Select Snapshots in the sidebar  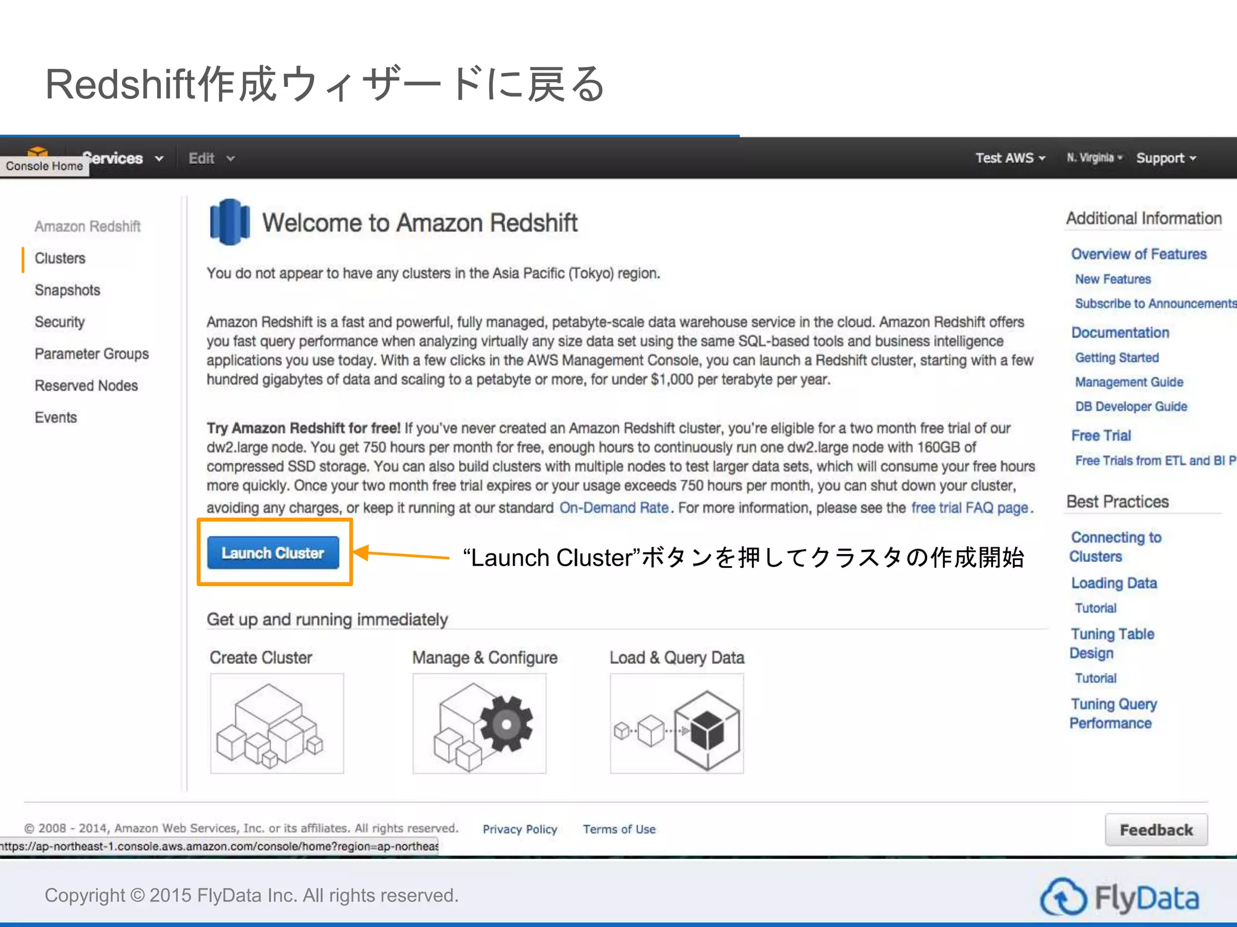tap(68, 290)
